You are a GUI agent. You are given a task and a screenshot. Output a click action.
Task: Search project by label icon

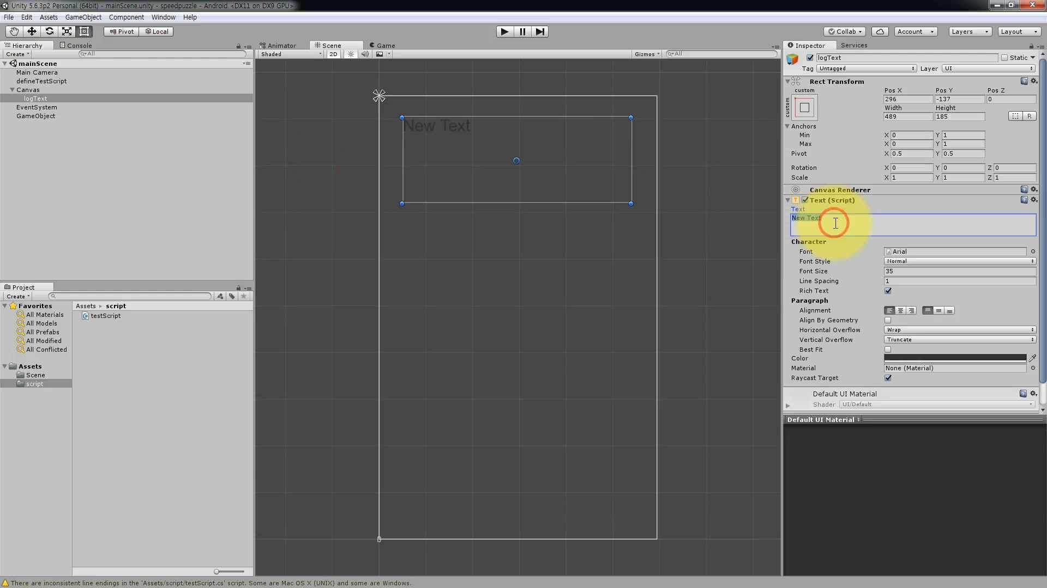232,296
